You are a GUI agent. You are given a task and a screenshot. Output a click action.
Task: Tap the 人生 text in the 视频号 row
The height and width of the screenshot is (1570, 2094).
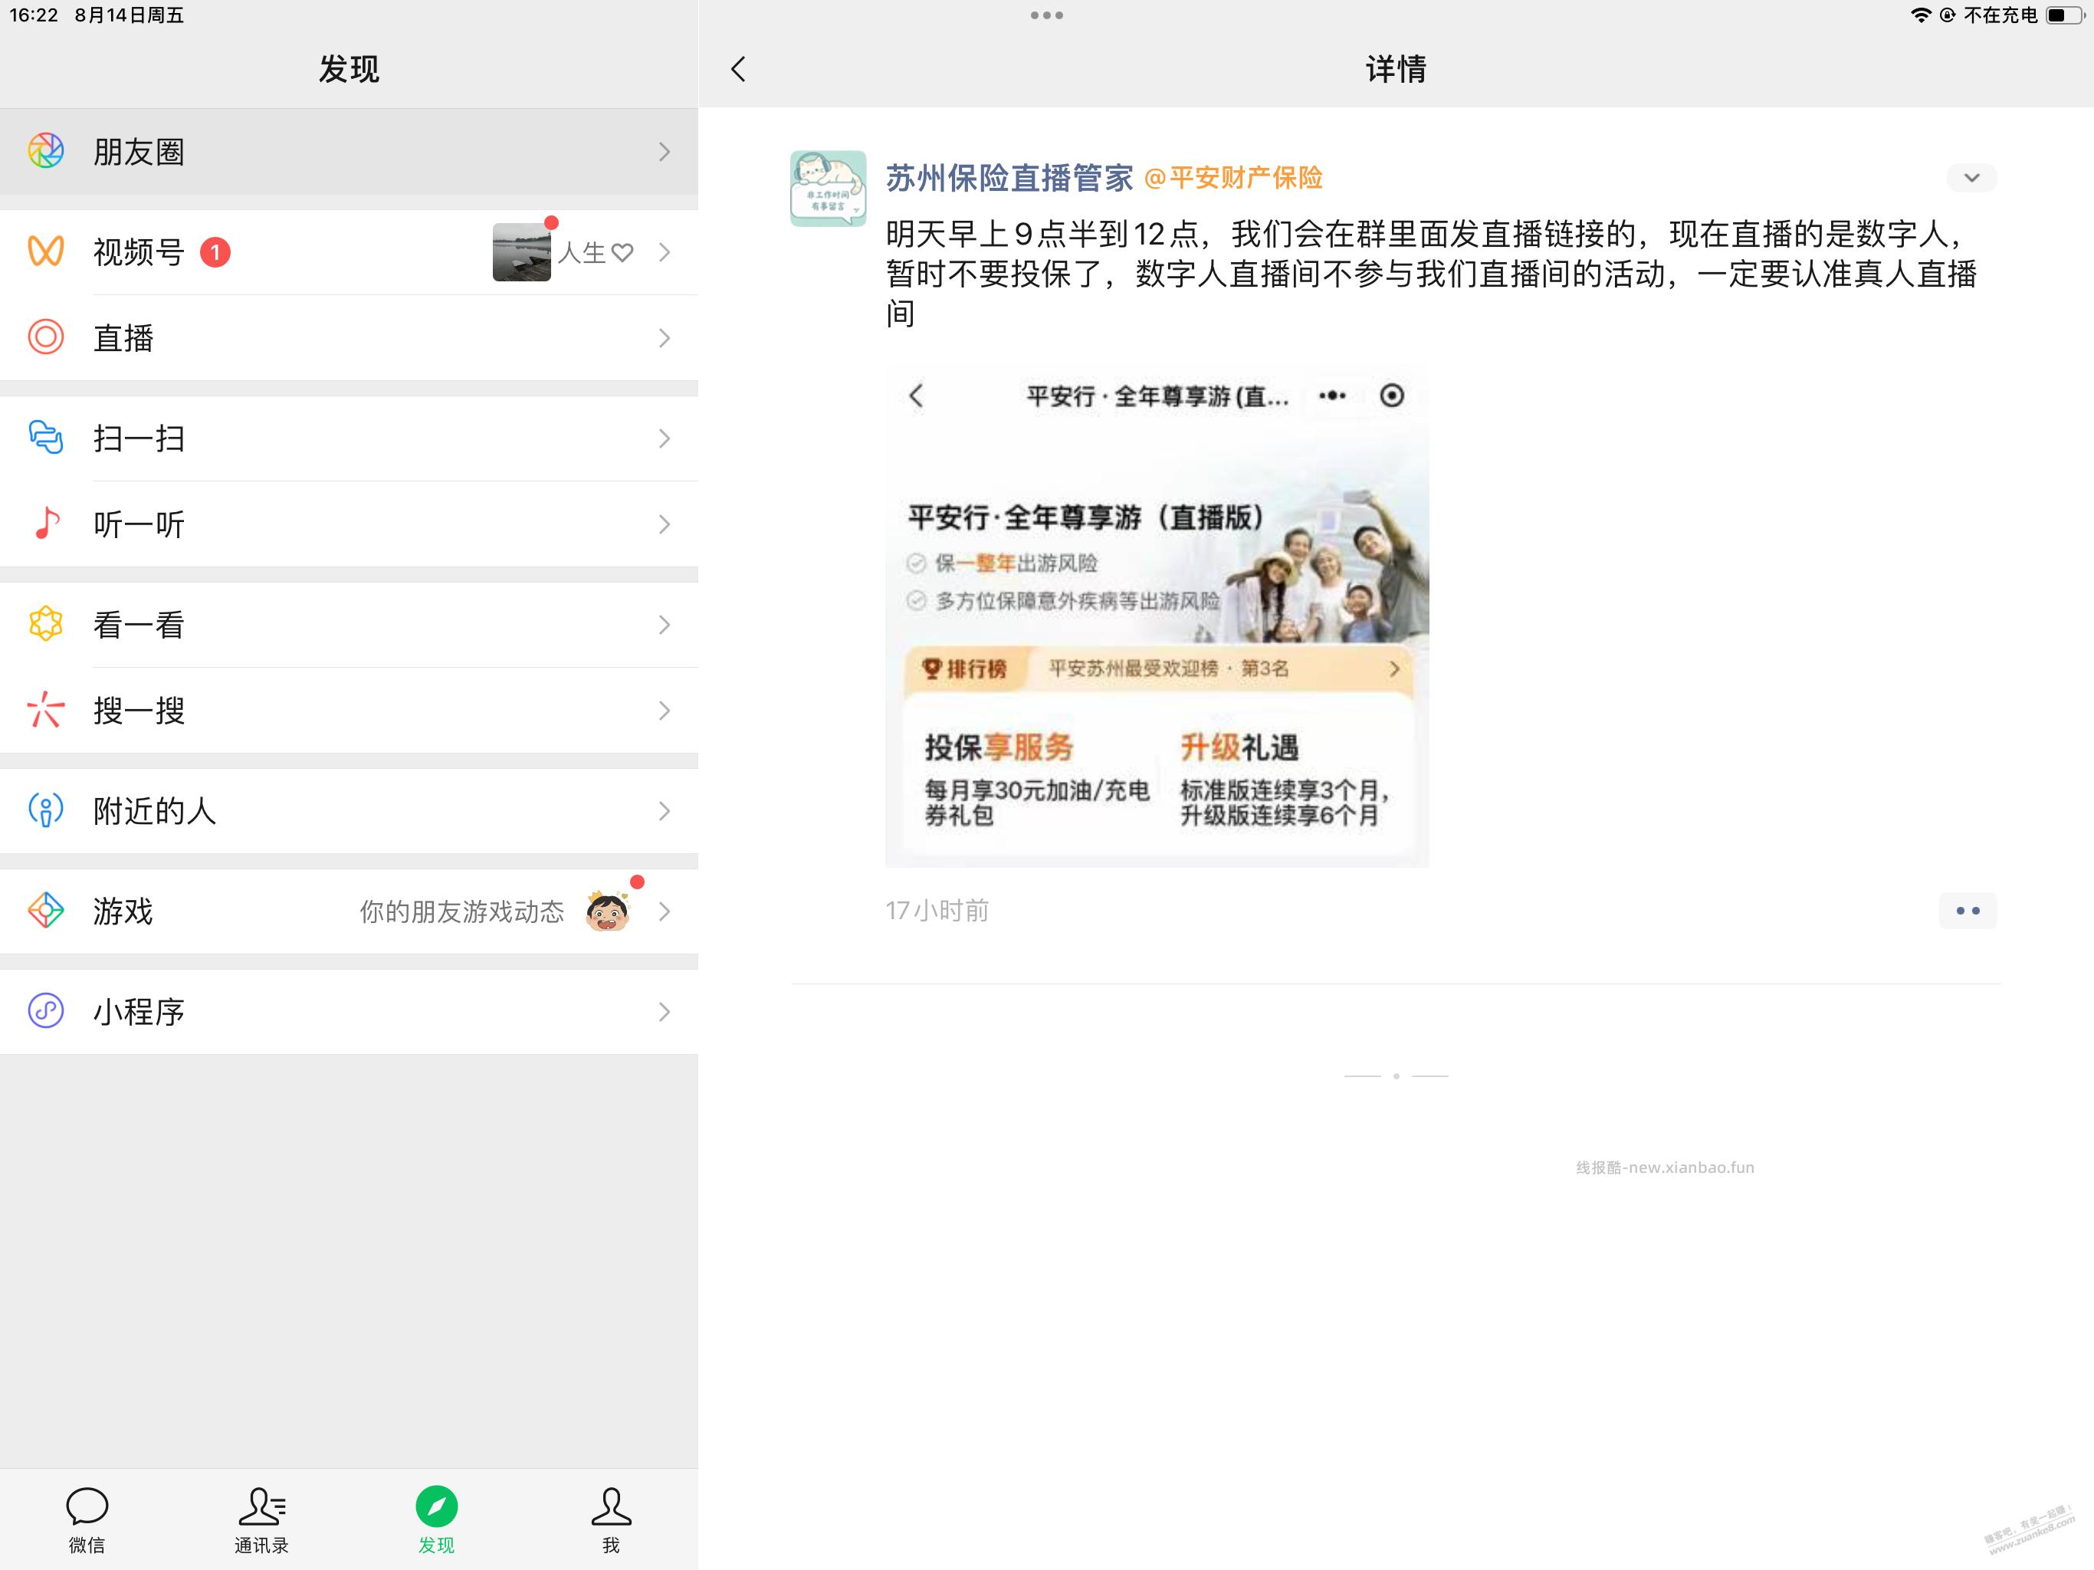(x=581, y=252)
